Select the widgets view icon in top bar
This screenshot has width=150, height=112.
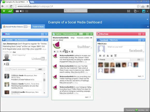[x=17, y=11]
